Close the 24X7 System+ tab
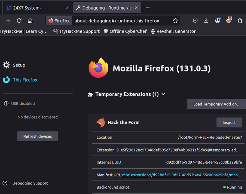Screen dimensions: 246x194 (x=67, y=8)
